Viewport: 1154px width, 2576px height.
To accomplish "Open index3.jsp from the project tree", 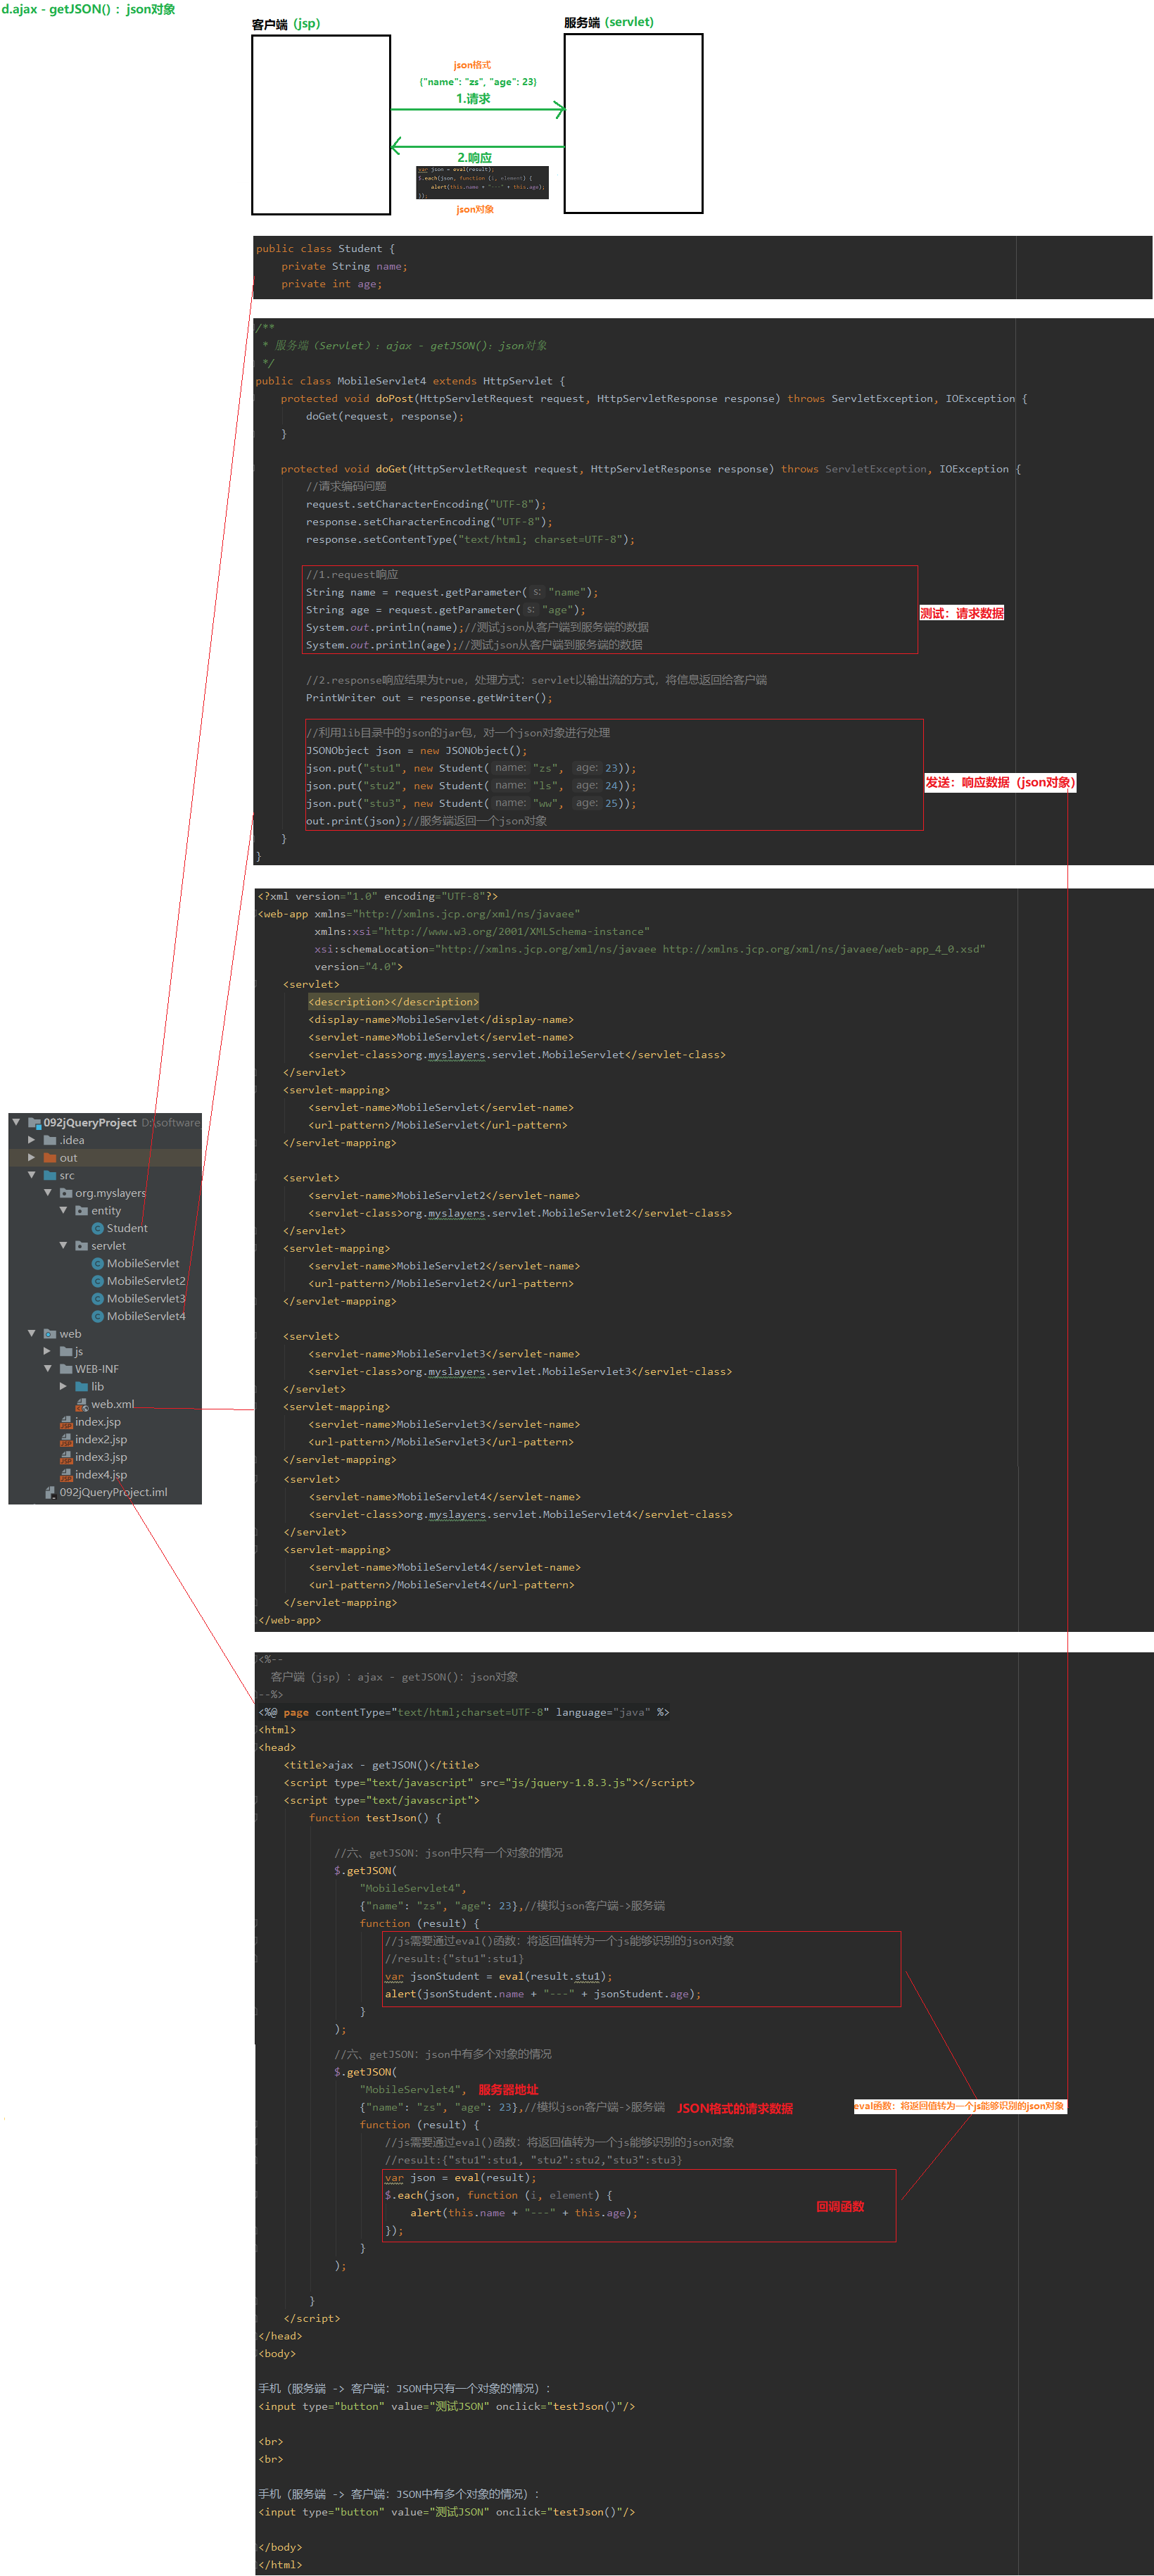I will tap(101, 1457).
